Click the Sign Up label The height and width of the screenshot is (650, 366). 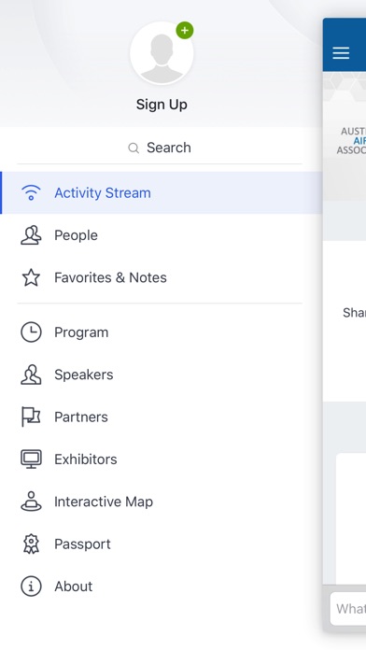(162, 105)
